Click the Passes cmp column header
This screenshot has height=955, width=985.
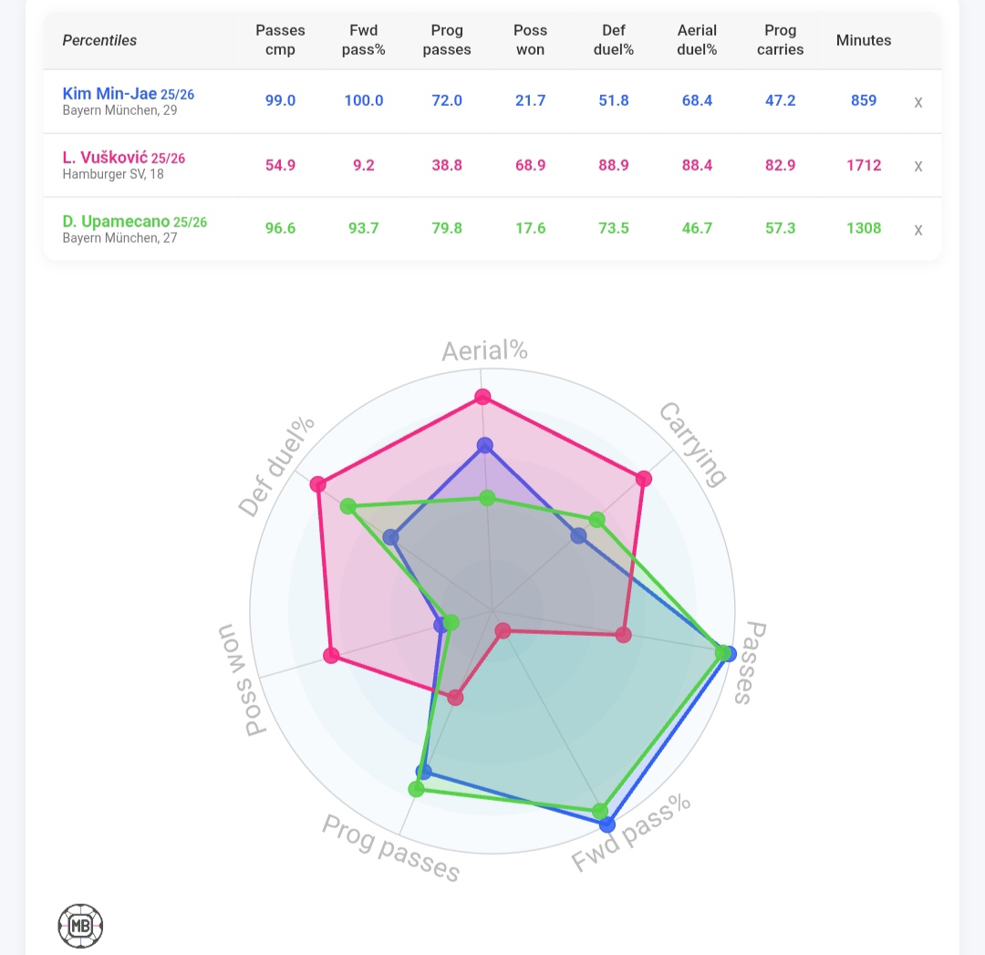(x=280, y=40)
